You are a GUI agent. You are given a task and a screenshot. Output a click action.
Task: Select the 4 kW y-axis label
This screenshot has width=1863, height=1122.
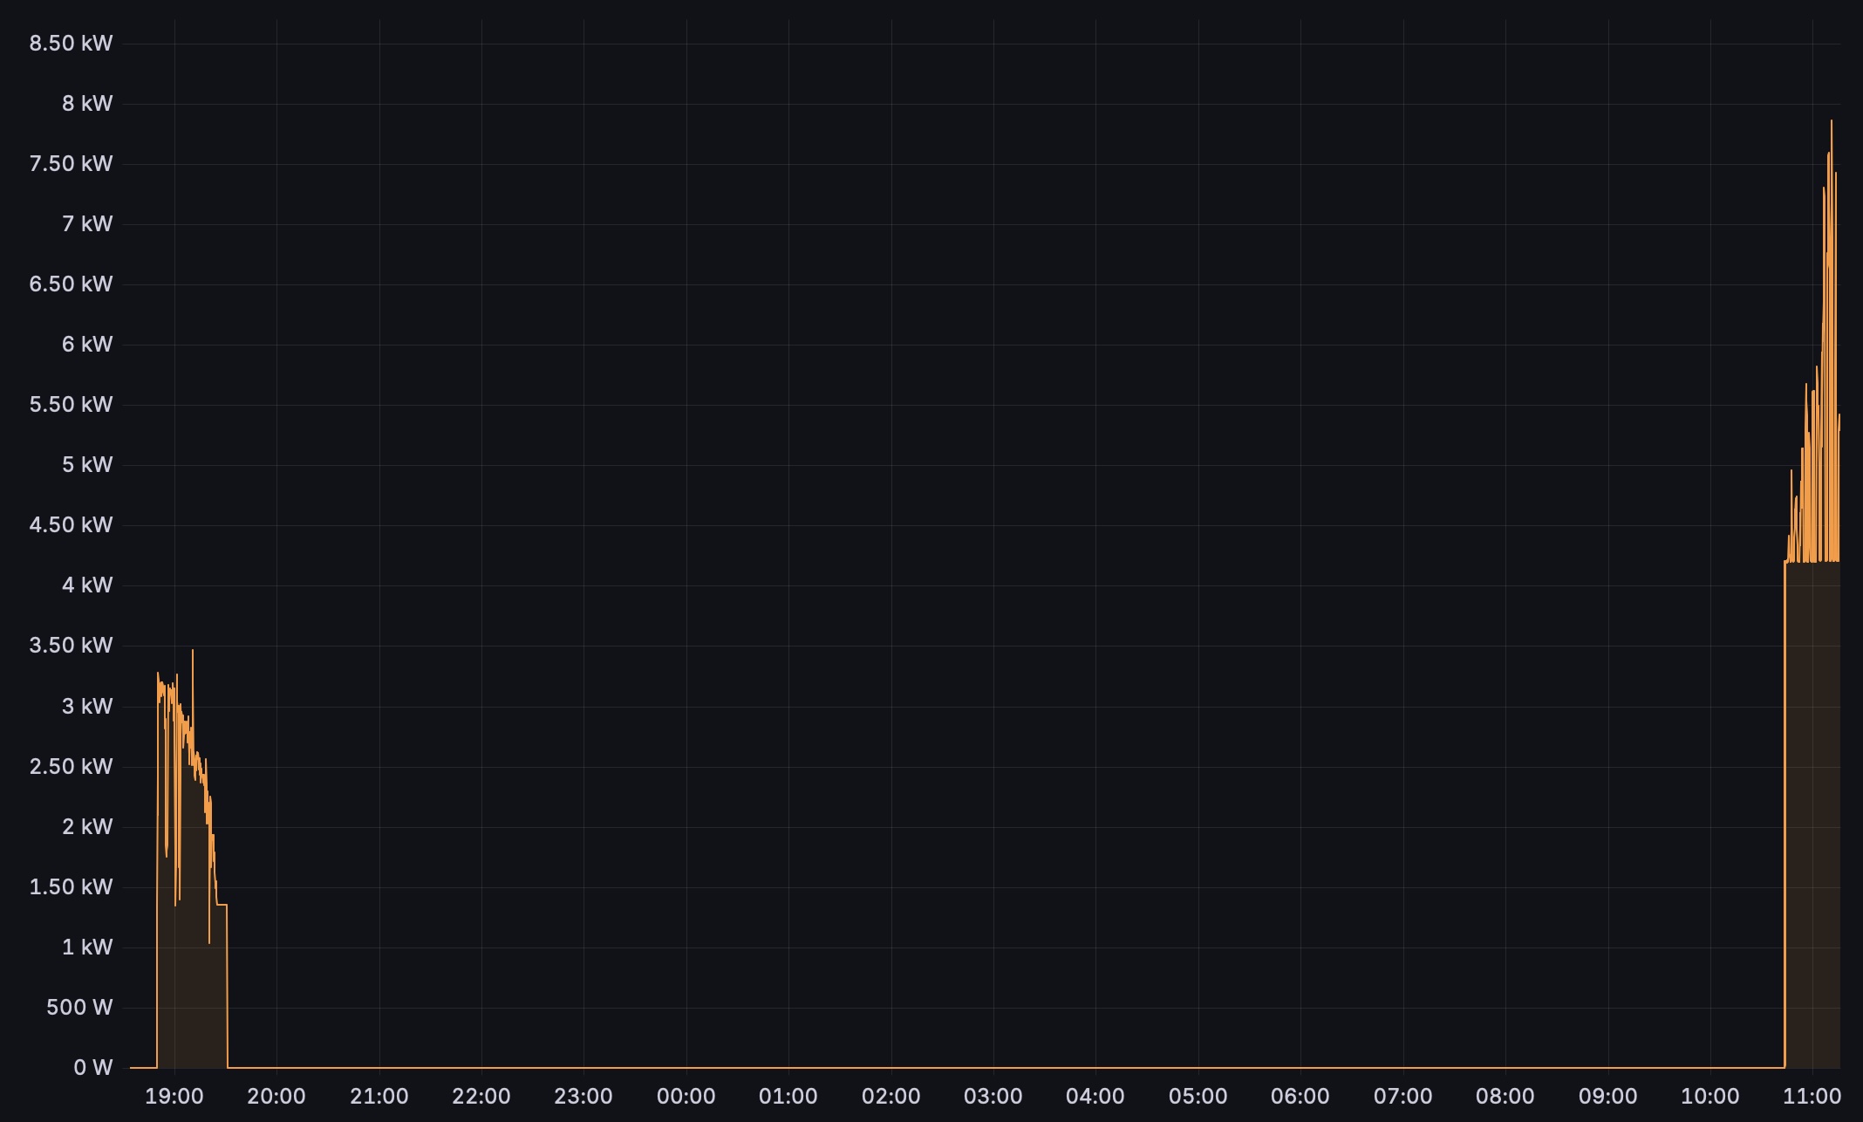pos(86,585)
